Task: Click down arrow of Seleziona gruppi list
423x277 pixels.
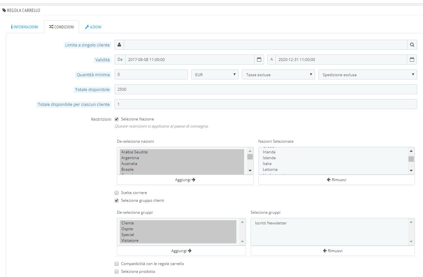Action: point(411,241)
